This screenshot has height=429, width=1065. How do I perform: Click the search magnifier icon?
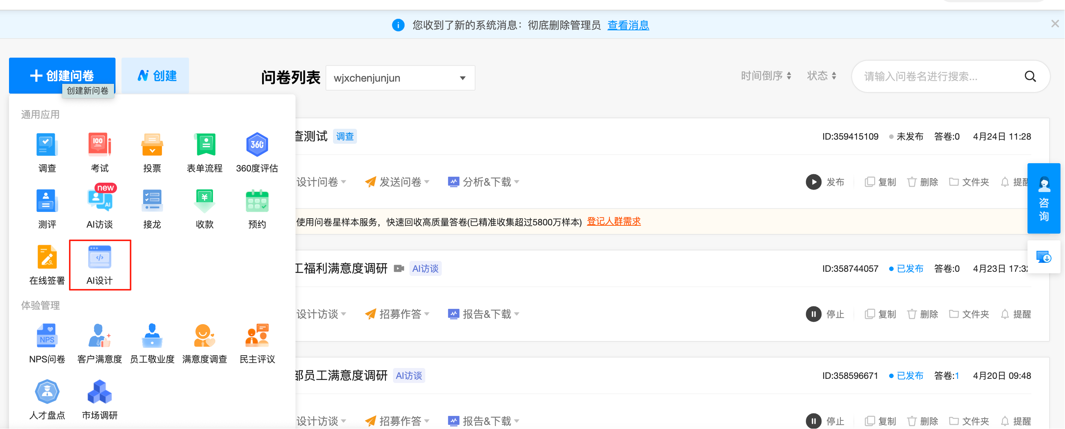point(1030,76)
